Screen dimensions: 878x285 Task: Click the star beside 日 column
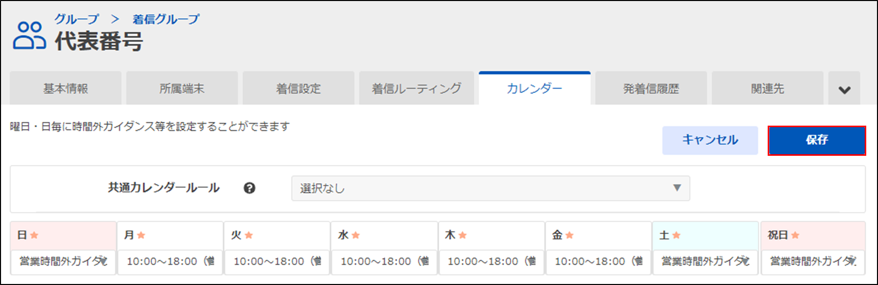(x=34, y=235)
